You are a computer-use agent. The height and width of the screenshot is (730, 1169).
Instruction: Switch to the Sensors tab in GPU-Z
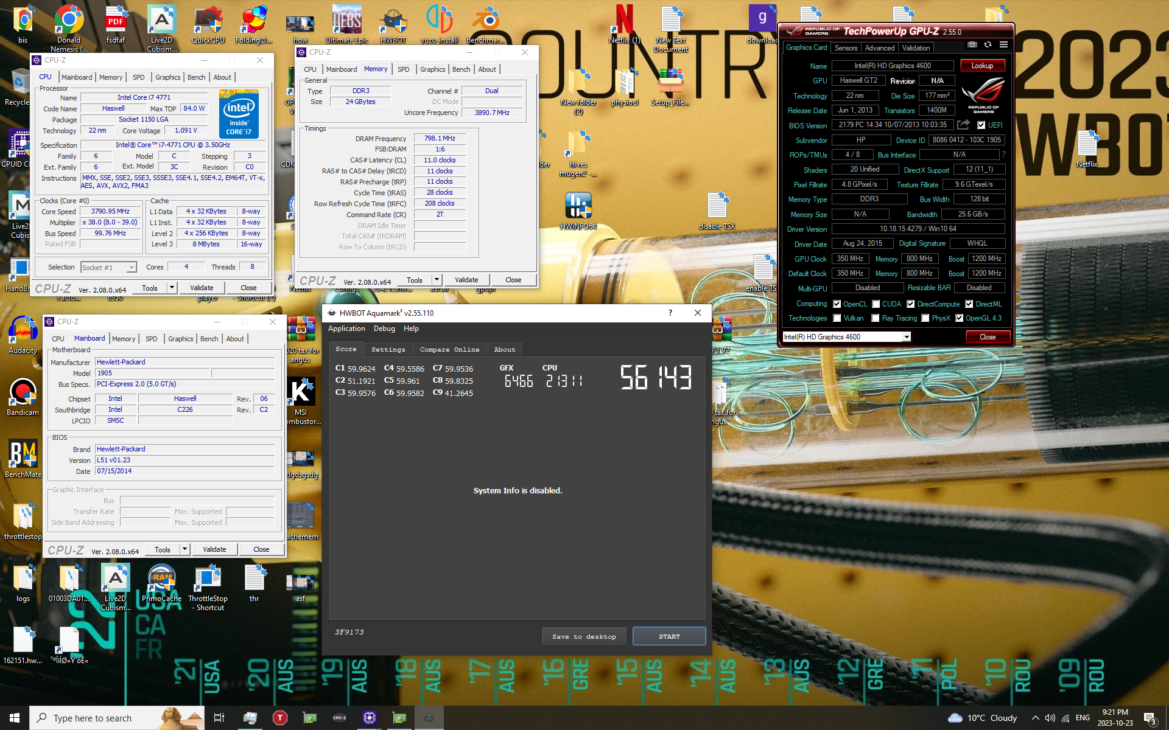[846, 48]
